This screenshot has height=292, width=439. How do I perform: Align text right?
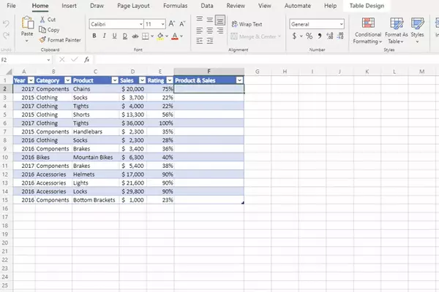coord(220,30)
